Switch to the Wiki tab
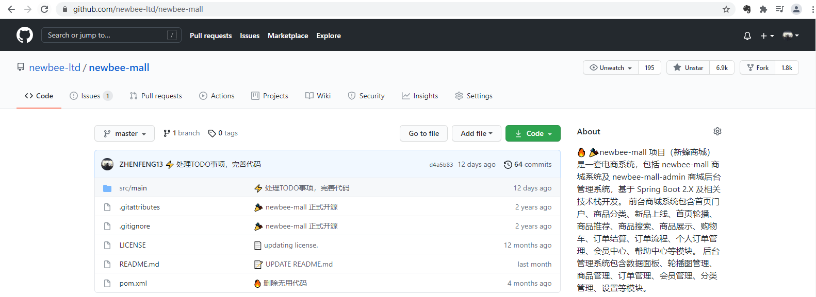 (x=318, y=96)
